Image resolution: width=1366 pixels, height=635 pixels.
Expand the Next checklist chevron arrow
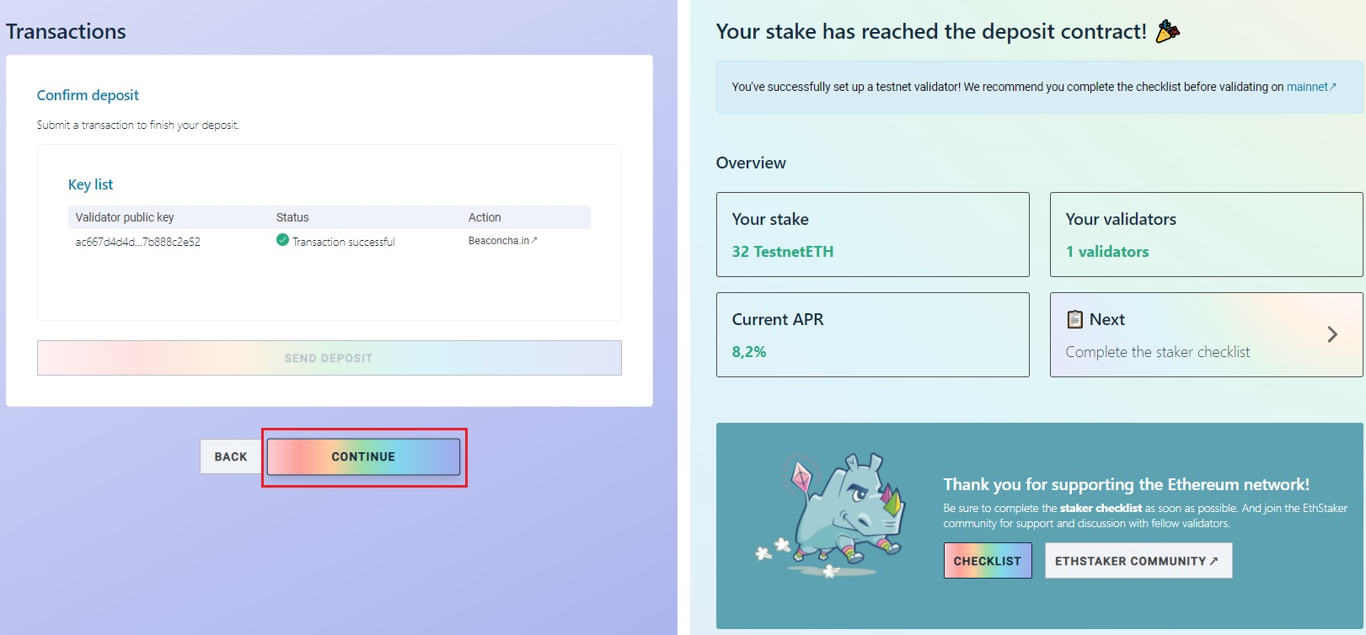coord(1332,334)
